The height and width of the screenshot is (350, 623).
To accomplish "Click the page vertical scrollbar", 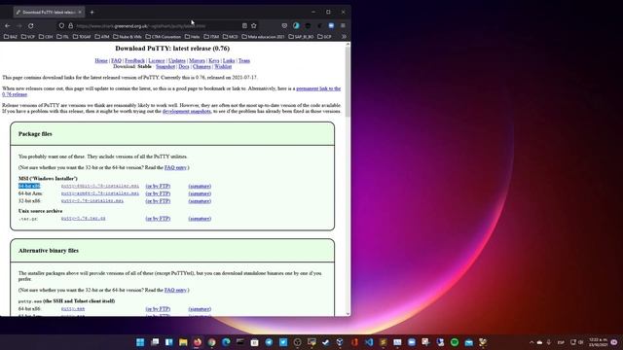I will pyautogui.click(x=348, y=82).
